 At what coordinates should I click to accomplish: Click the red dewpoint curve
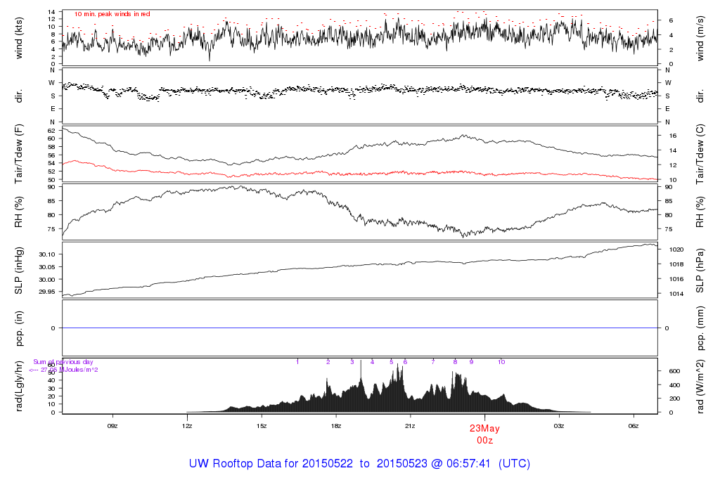(360, 174)
